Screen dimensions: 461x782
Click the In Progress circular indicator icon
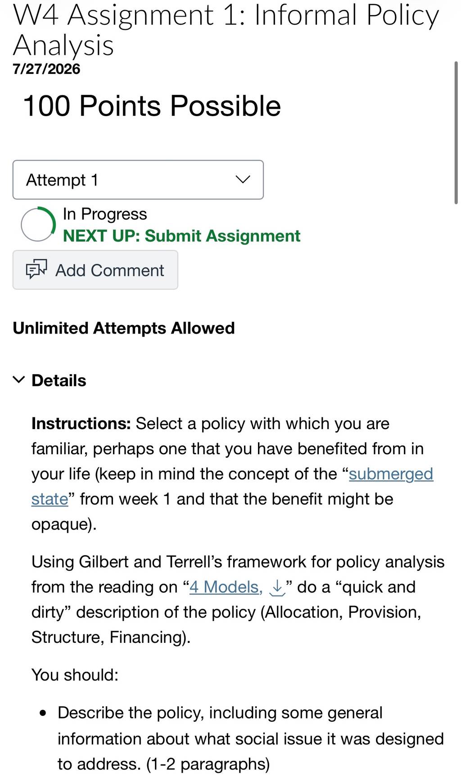tap(38, 224)
